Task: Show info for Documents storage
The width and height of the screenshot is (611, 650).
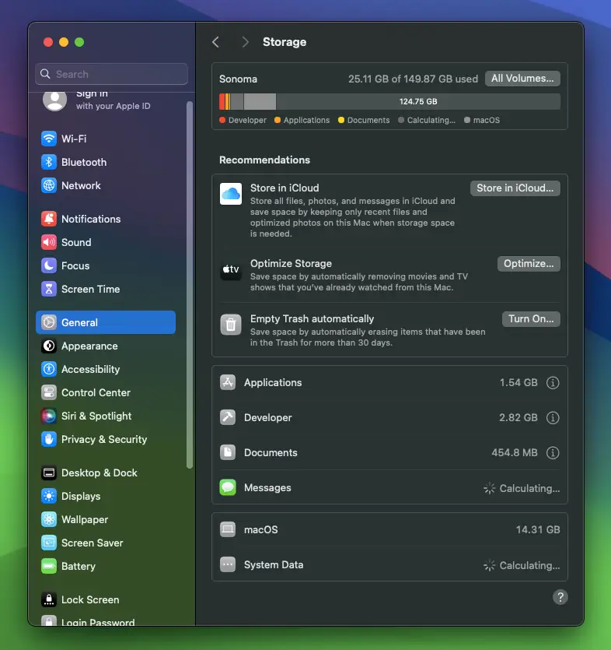Action: click(553, 453)
